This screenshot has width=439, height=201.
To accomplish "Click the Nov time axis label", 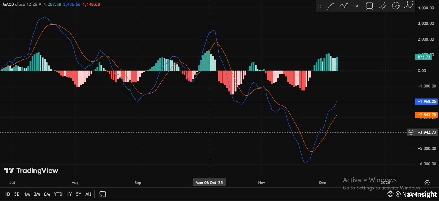I will coord(262,183).
